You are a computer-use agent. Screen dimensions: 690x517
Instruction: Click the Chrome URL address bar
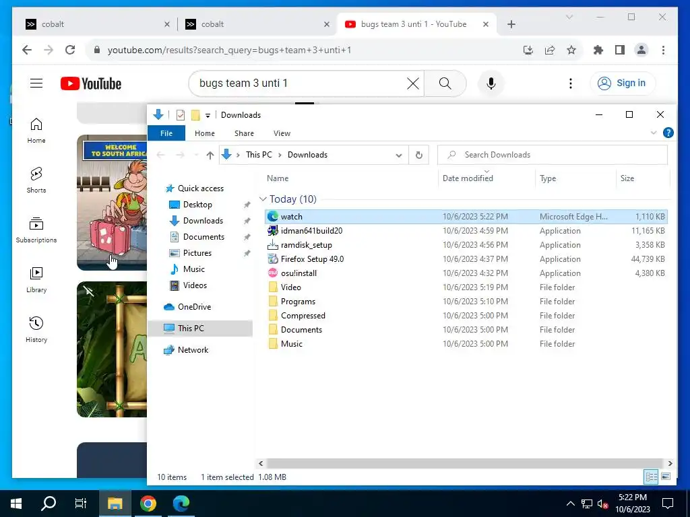tap(304, 50)
